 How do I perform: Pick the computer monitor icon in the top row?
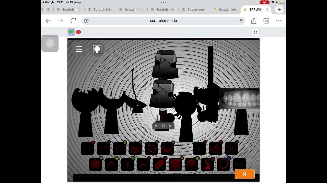click(x=135, y=148)
